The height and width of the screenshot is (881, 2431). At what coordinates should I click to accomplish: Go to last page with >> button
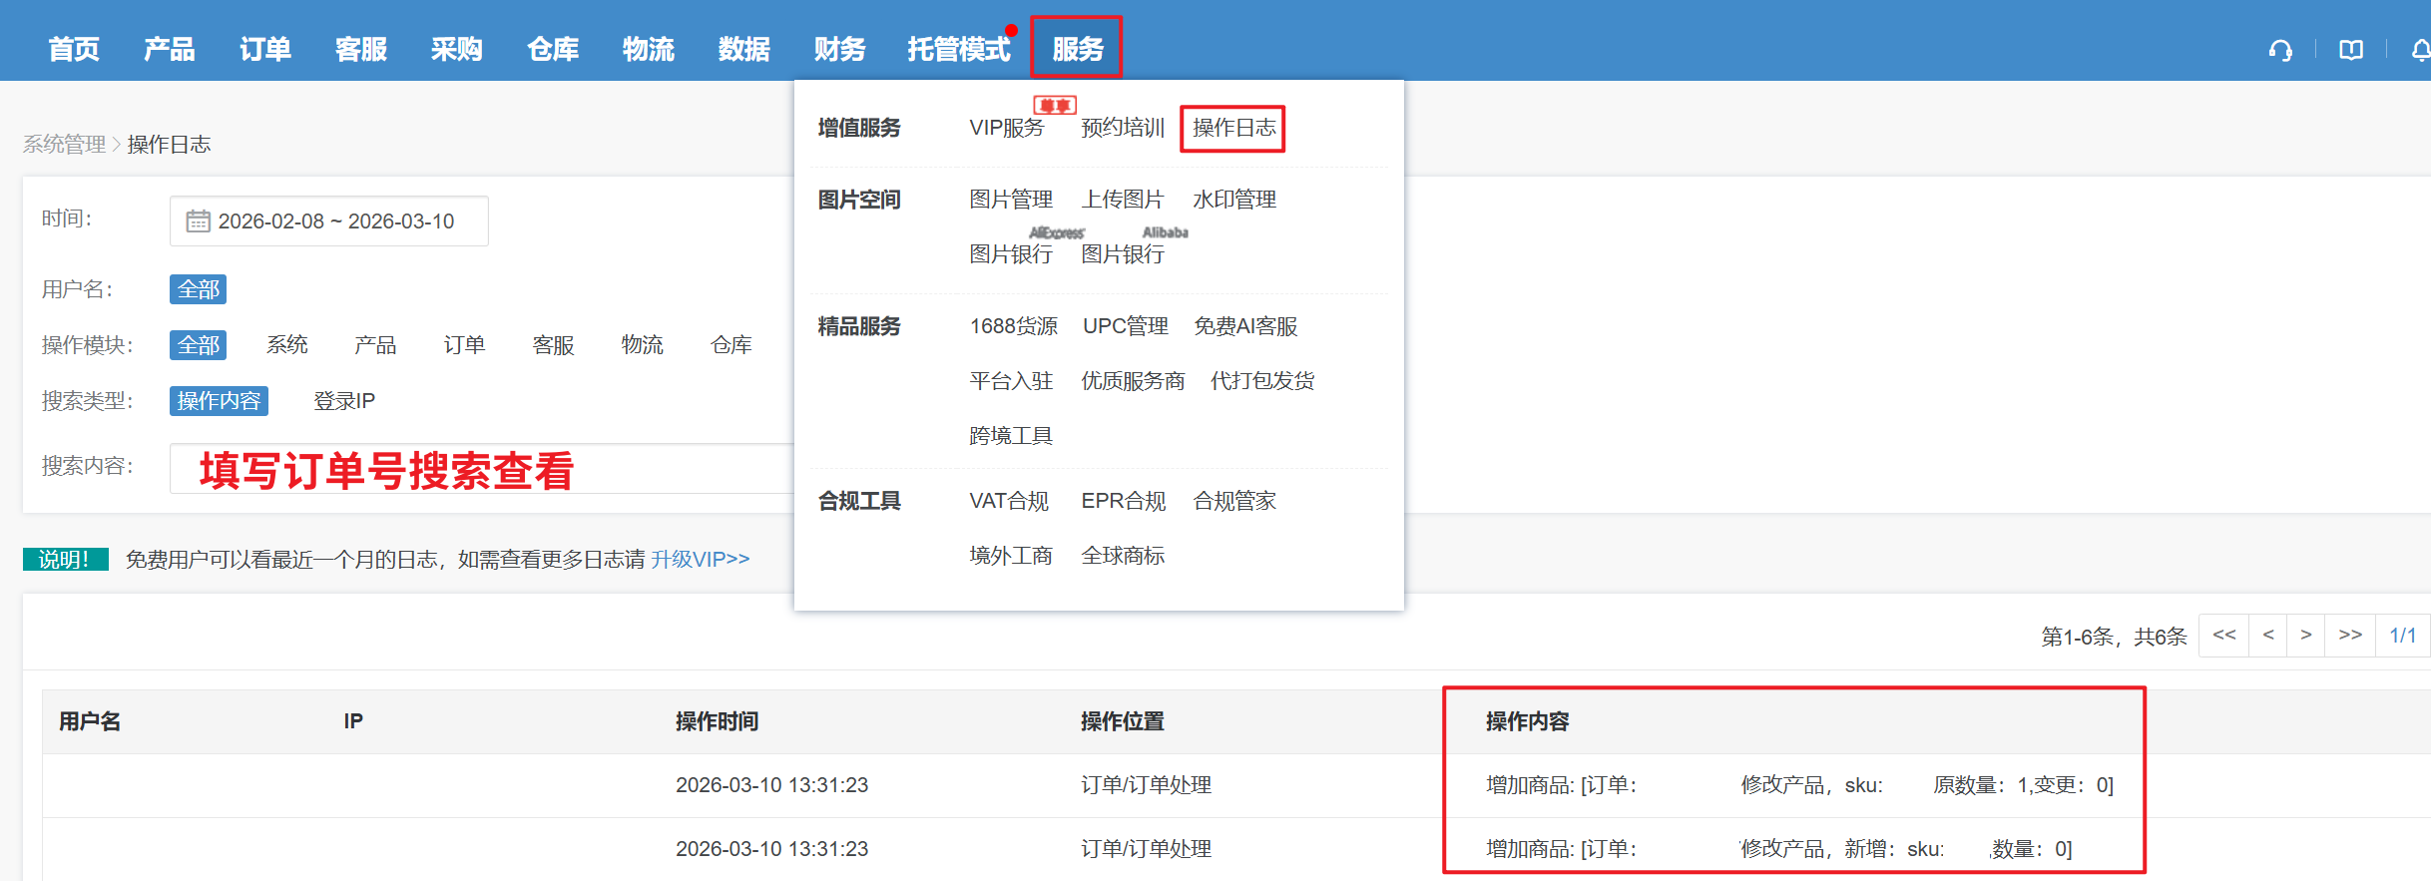click(x=2350, y=636)
